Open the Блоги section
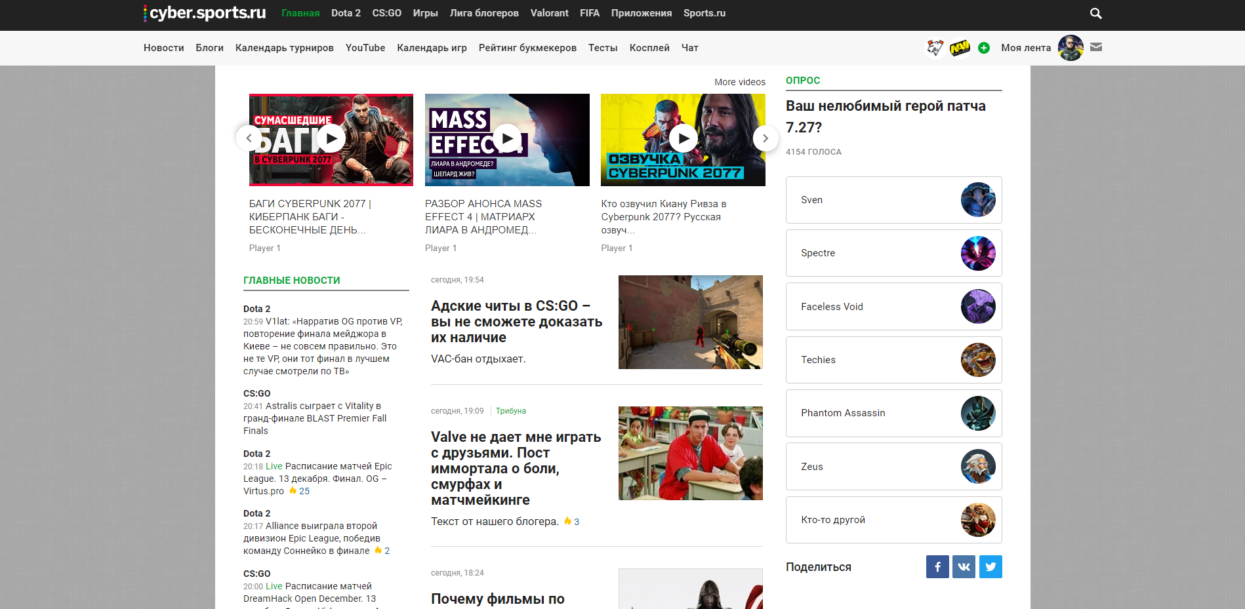 tap(210, 48)
